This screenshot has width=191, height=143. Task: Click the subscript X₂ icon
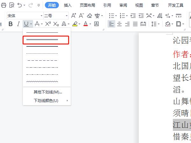click(56, 24)
